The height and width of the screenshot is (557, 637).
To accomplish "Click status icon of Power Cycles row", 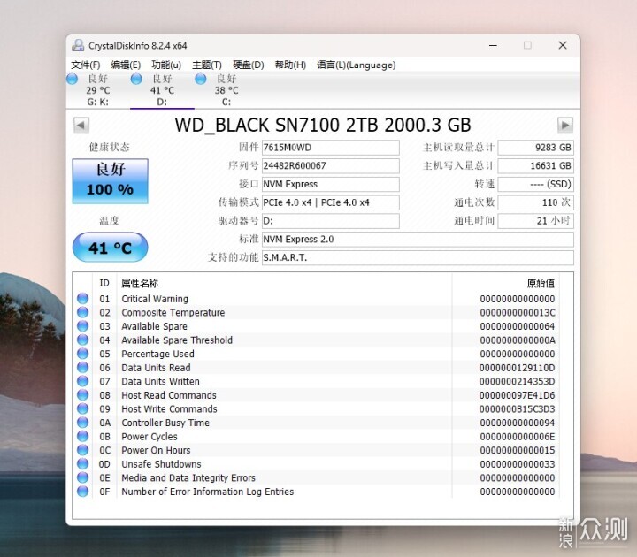I will (83, 437).
